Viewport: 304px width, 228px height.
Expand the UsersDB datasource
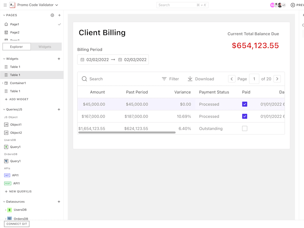click(x=5, y=210)
